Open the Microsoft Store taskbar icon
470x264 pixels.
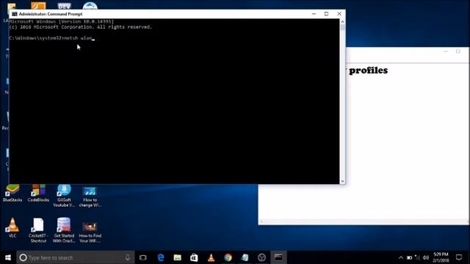(x=194, y=257)
